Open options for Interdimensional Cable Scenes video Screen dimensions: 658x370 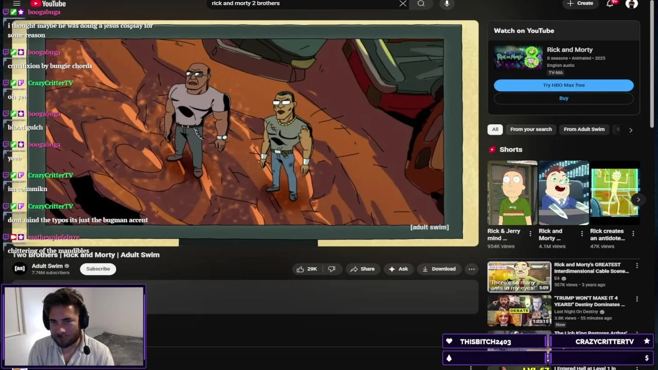[x=637, y=266]
